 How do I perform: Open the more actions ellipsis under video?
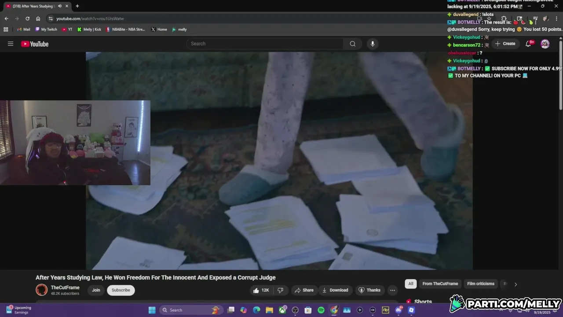pyautogui.click(x=392, y=290)
